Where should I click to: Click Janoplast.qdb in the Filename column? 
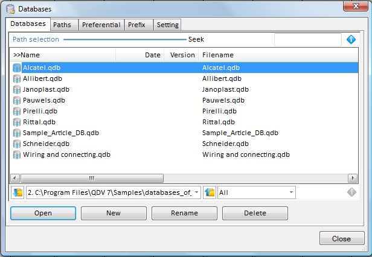pyautogui.click(x=225, y=90)
